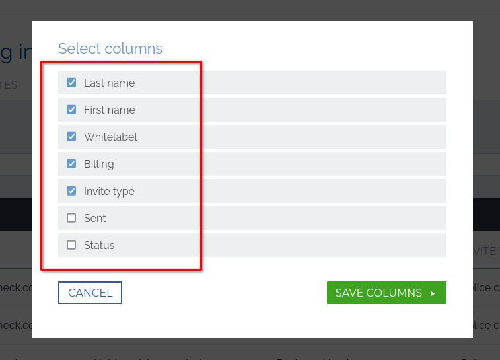Click the 'Select columns' dialog heading
500x360 pixels.
click(110, 48)
